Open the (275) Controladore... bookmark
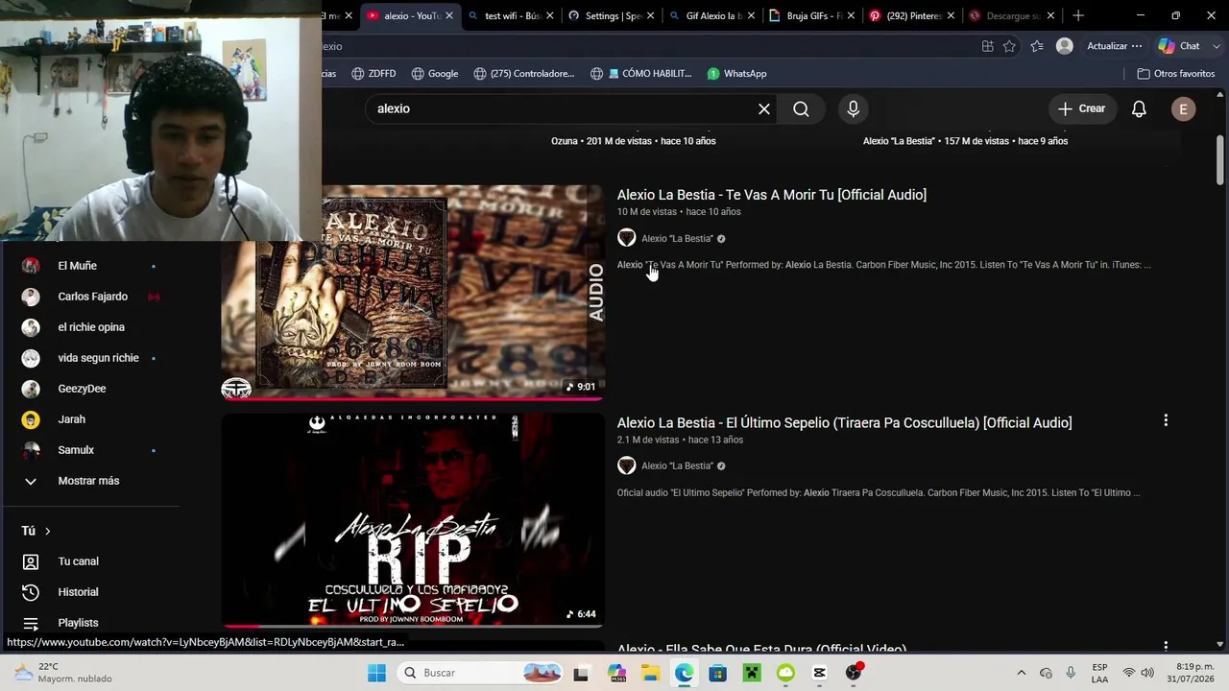Screen dimensions: 1229x691 coord(524,74)
